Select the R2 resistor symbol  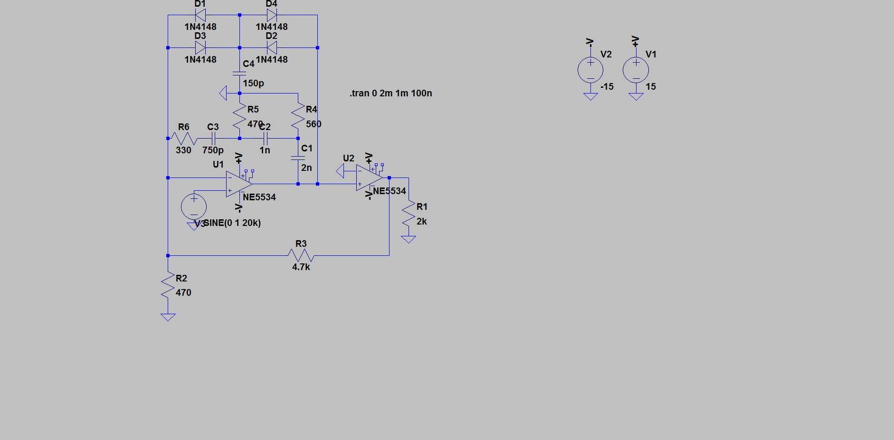click(x=168, y=285)
